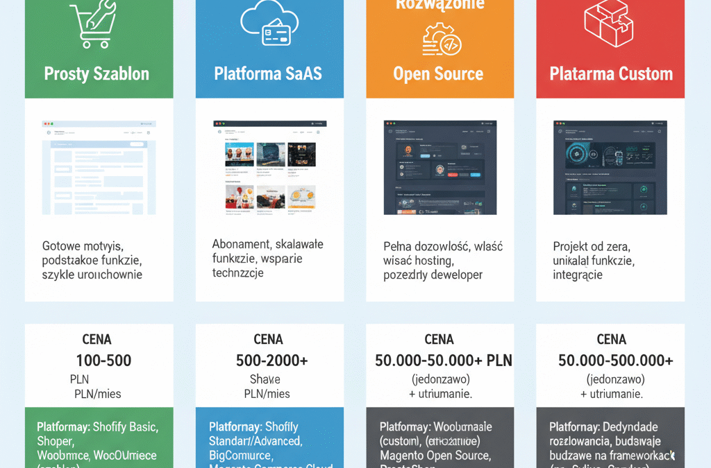
Task: Select the Prosty Szablon green header title
Action: pos(97,73)
